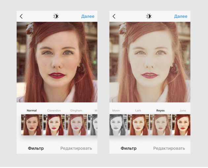Image resolution: width=208 pixels, height=168 pixels.
Task: Tap the main photo preview in left screen
Action: coord(57,62)
